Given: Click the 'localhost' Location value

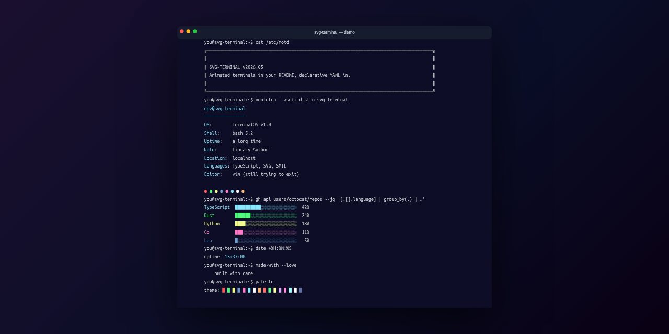Looking at the screenshot, I should (x=244, y=158).
